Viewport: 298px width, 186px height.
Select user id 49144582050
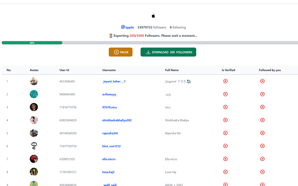[68, 133]
